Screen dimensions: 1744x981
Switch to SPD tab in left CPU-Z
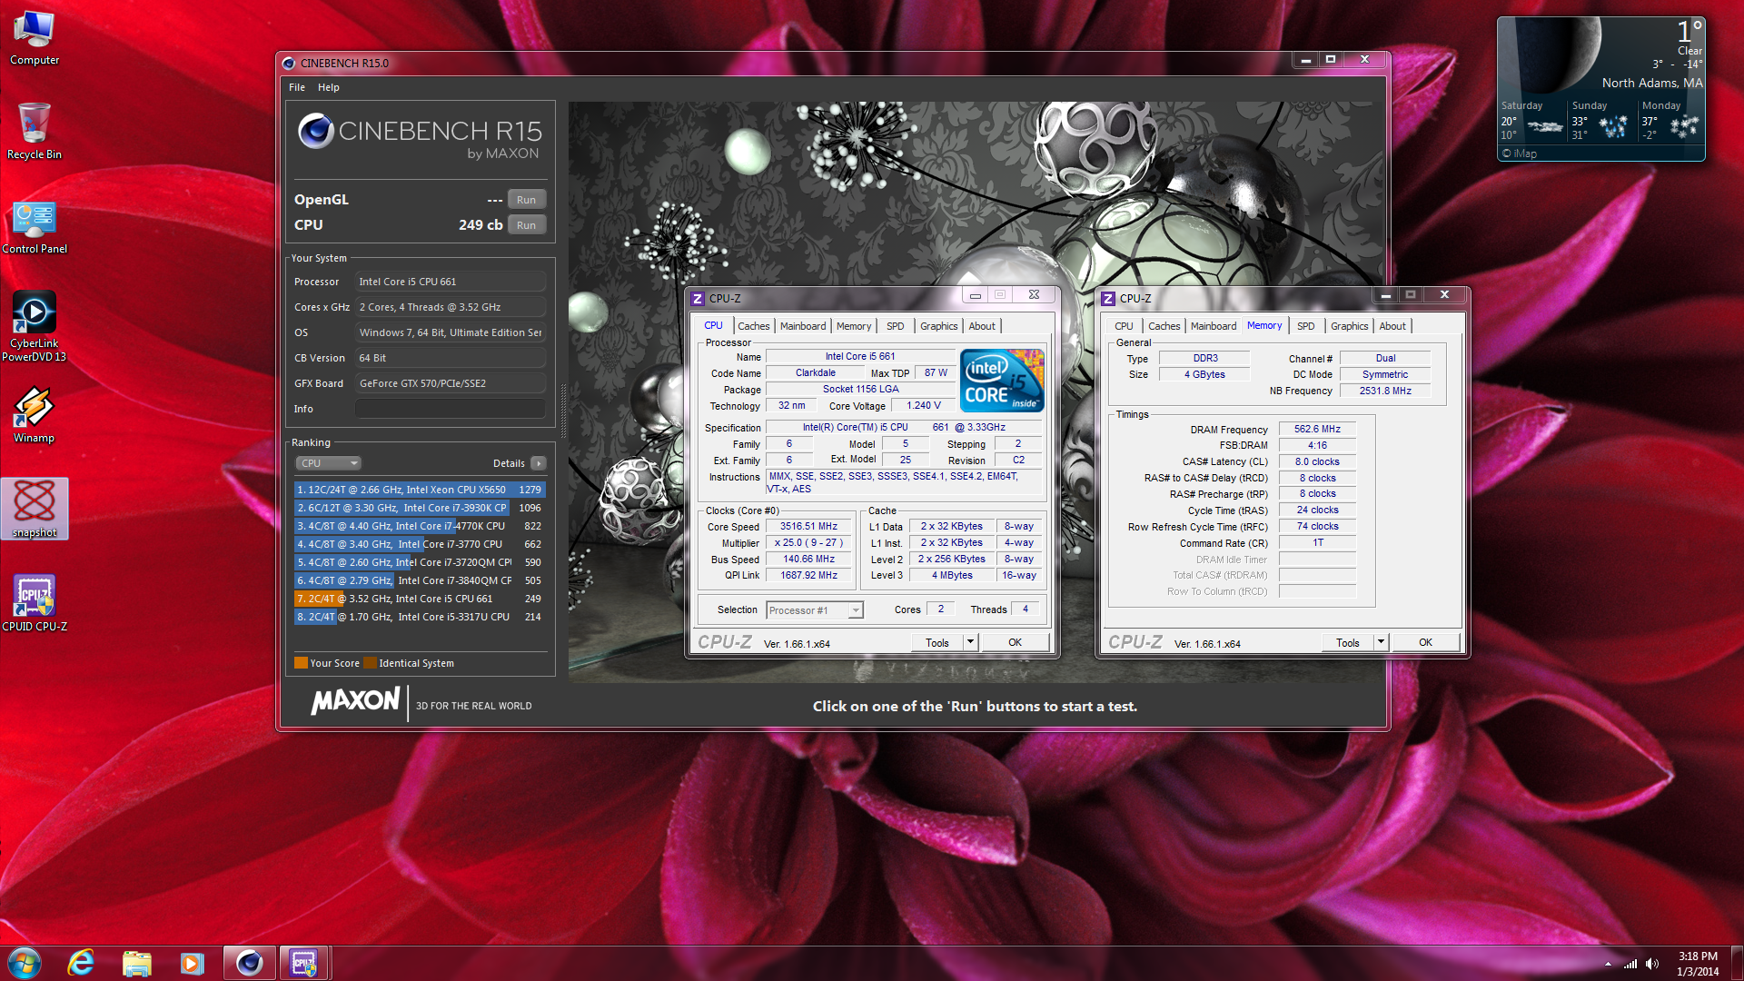coord(896,326)
